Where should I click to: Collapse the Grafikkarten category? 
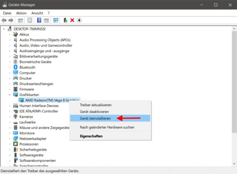click(9, 95)
